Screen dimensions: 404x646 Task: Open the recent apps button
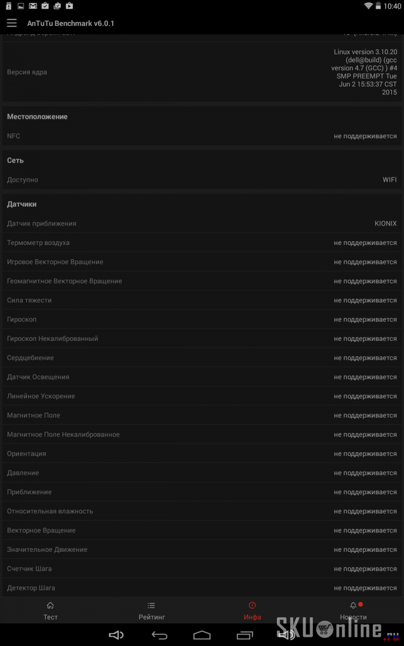click(x=245, y=635)
